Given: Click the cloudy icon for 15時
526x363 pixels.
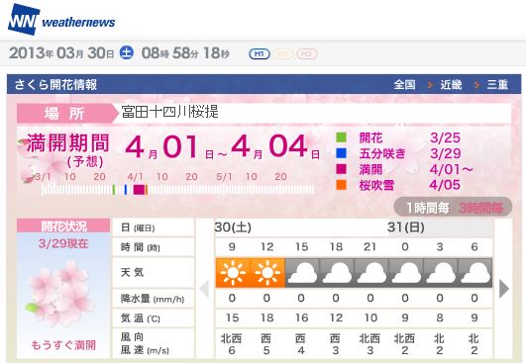Looking at the screenshot, I should tap(302, 273).
